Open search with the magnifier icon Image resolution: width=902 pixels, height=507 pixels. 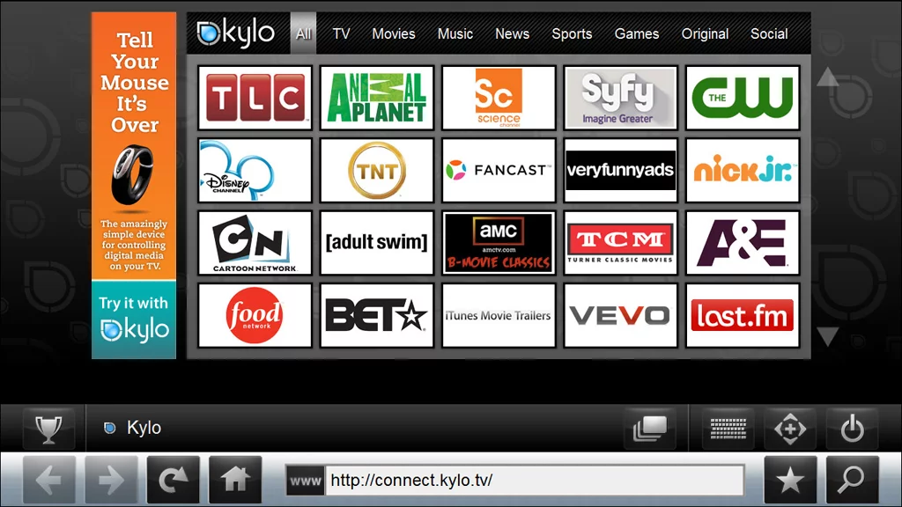point(853,480)
